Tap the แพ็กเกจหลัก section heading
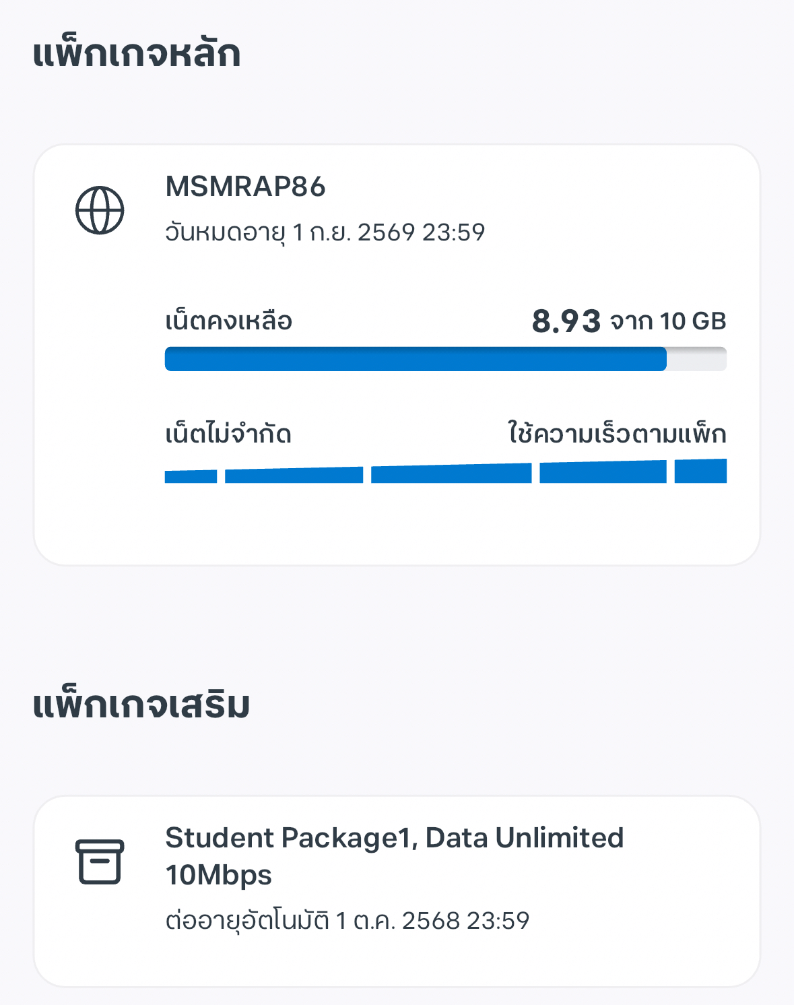Screen dimensions: 794x1005 click(x=137, y=53)
